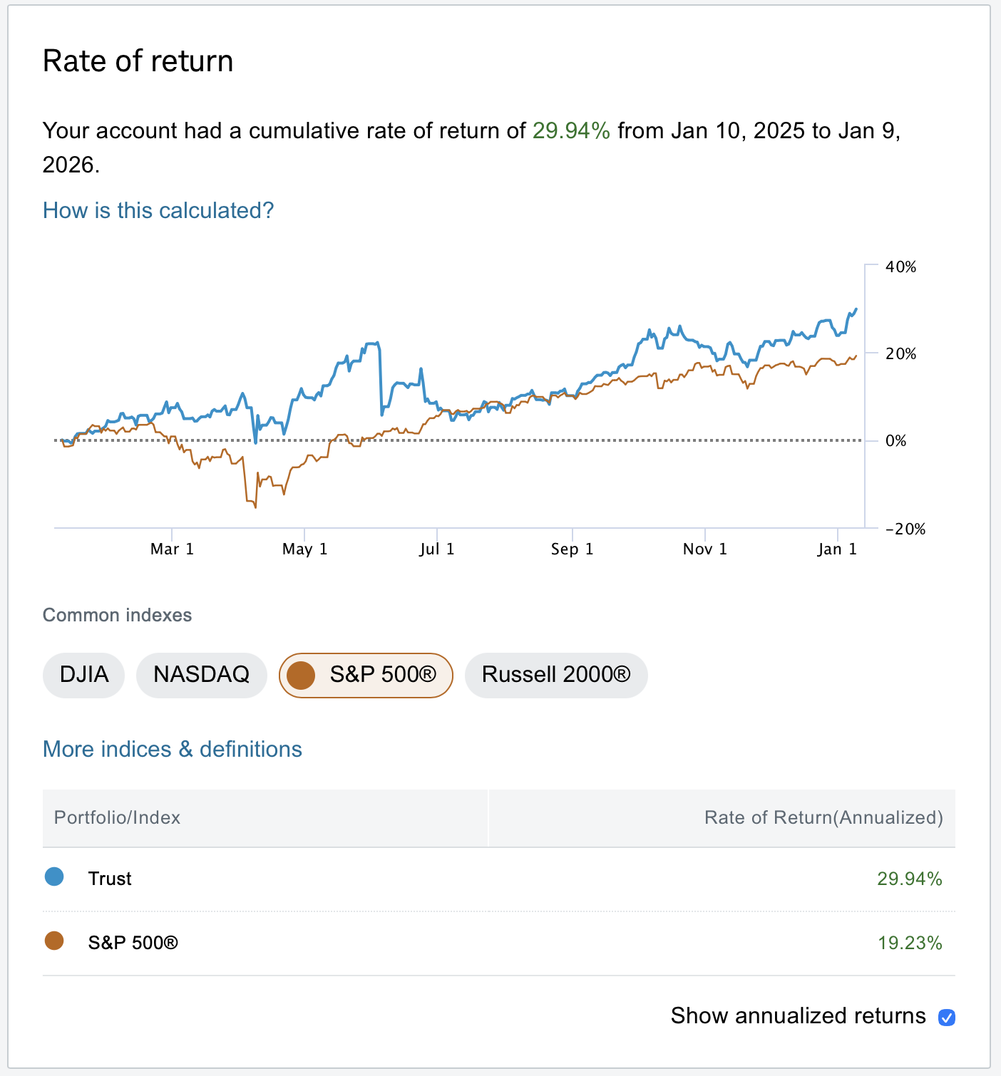Add Russell 2000® index to chart
Viewport: 1001px width, 1076px height.
[x=556, y=675]
